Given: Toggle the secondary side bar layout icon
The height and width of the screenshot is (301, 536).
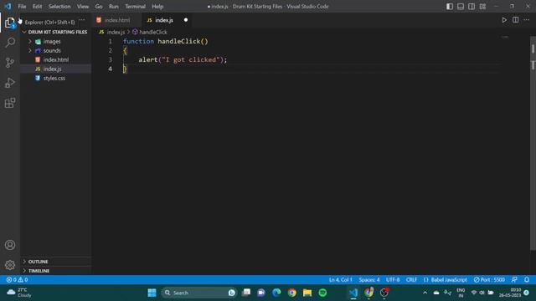Looking at the screenshot, I should 472,7.
